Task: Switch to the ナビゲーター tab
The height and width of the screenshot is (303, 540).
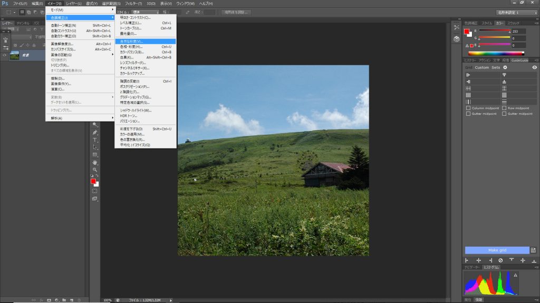Action: point(472,267)
